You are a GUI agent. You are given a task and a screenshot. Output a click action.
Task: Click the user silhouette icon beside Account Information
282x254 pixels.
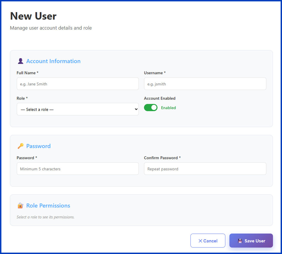pos(20,61)
